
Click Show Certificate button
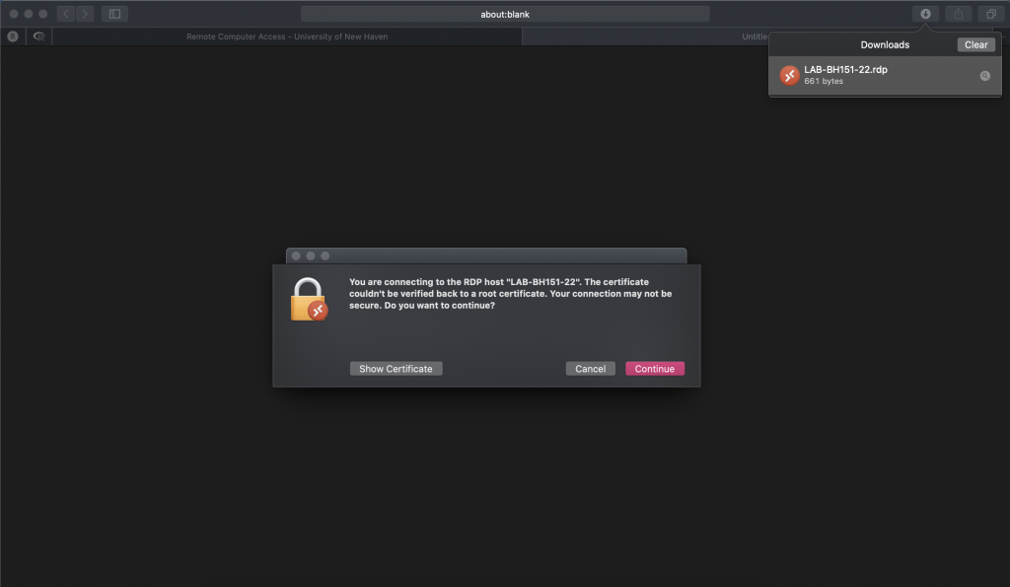(x=396, y=369)
